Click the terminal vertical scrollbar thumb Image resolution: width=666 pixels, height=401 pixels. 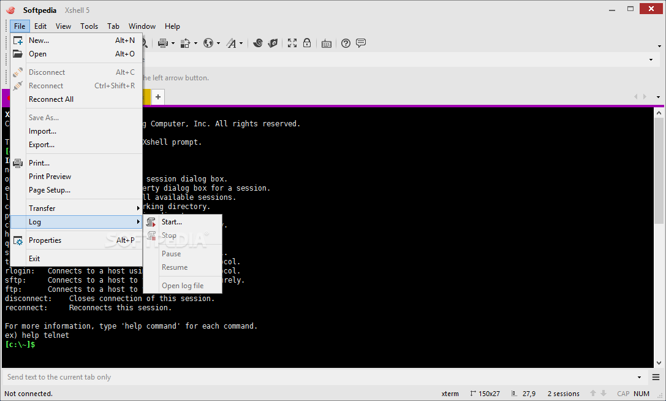[659, 170]
